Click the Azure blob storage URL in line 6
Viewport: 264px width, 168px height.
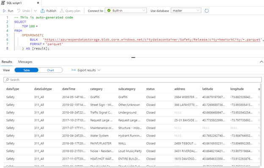pyautogui.click(x=152, y=40)
